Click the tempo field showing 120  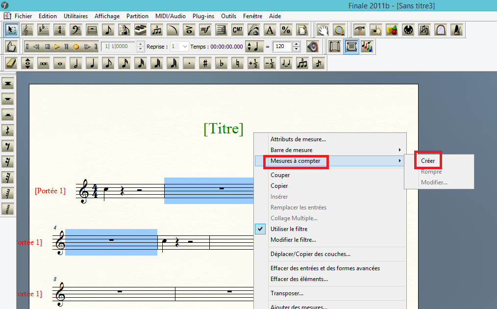[x=282, y=47]
